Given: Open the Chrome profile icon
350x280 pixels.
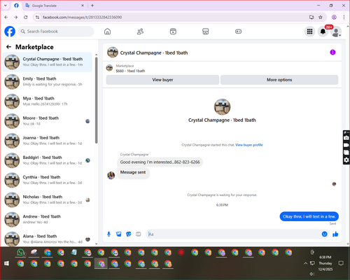Looking at the screenshot, I should pos(334,17).
